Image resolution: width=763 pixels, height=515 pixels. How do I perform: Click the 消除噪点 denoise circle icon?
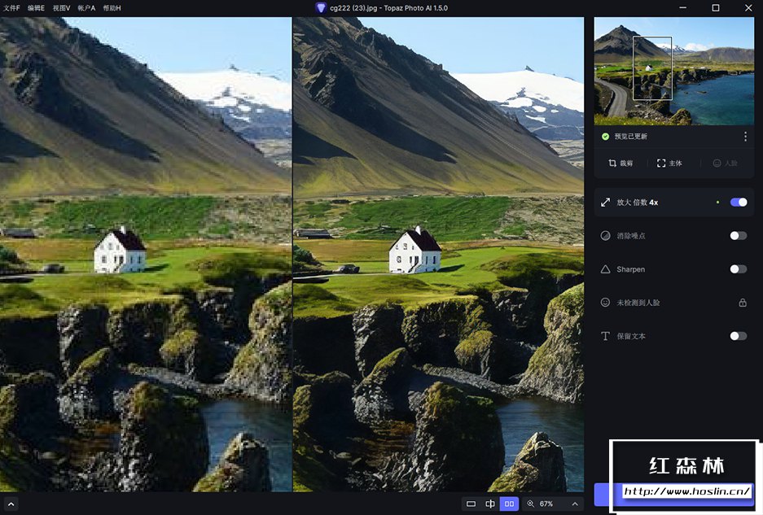(605, 236)
